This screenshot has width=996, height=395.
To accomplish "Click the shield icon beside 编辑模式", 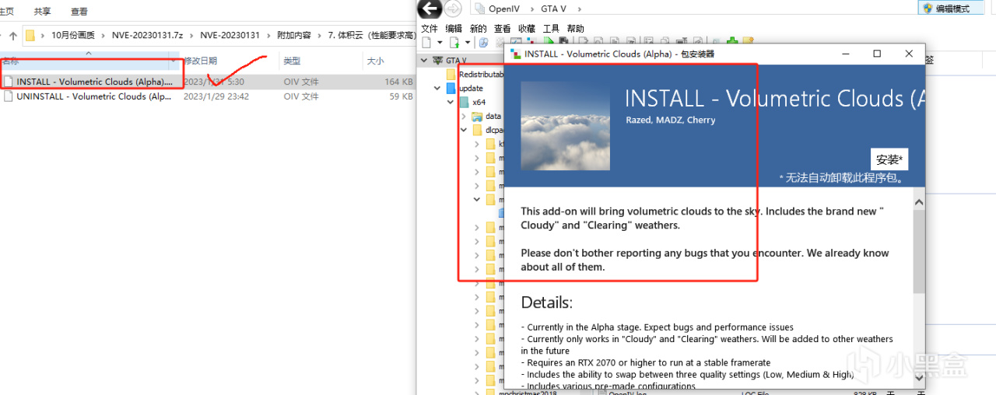I will [x=928, y=9].
